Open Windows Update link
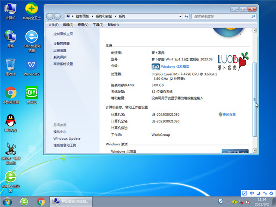Image resolution: width=276 pixels, height=207 pixels. tap(67, 138)
